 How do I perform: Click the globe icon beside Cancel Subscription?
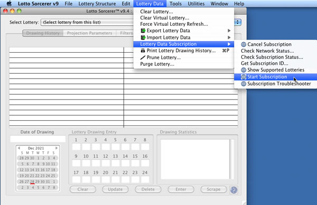tap(244, 44)
